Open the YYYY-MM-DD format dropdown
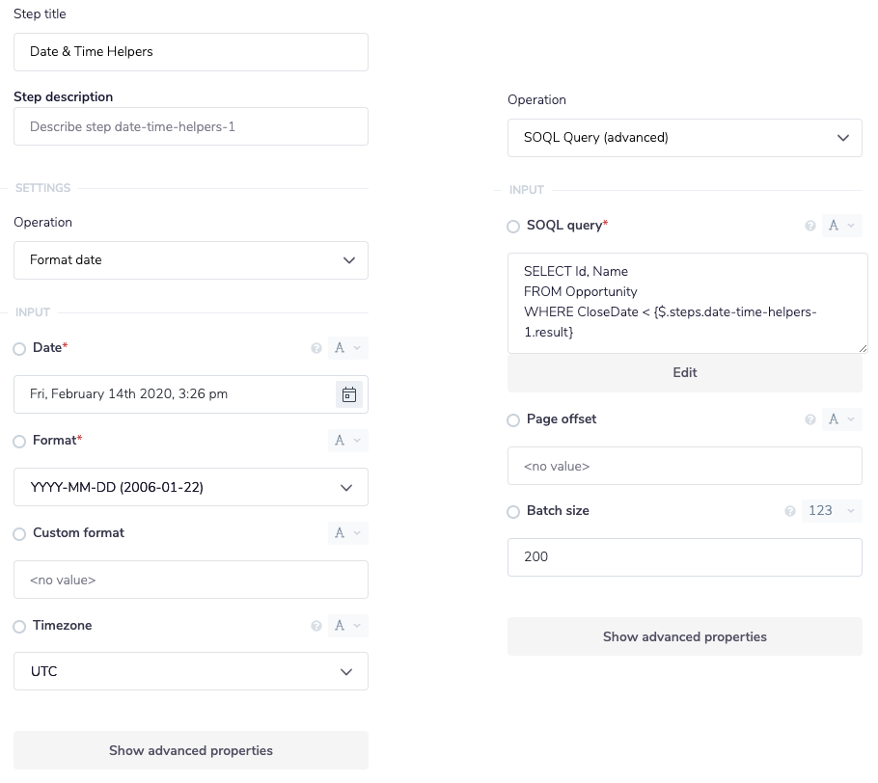The width and height of the screenshot is (878, 783). click(190, 487)
